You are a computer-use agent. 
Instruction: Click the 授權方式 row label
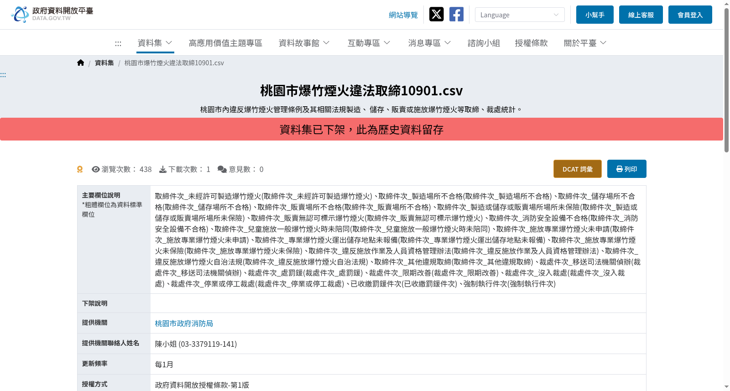coord(95,384)
